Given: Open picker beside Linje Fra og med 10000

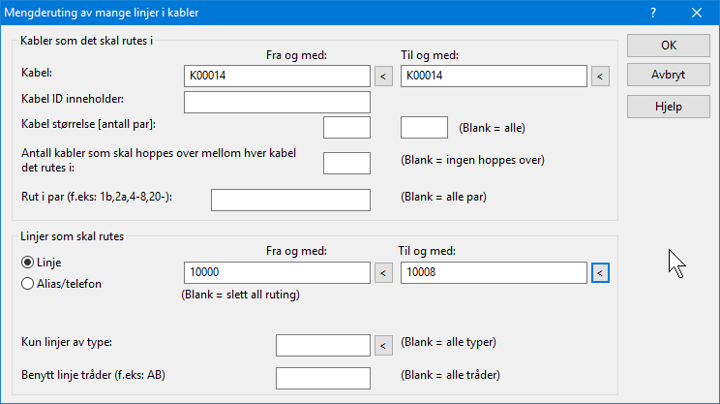Looking at the screenshot, I should click(x=383, y=273).
